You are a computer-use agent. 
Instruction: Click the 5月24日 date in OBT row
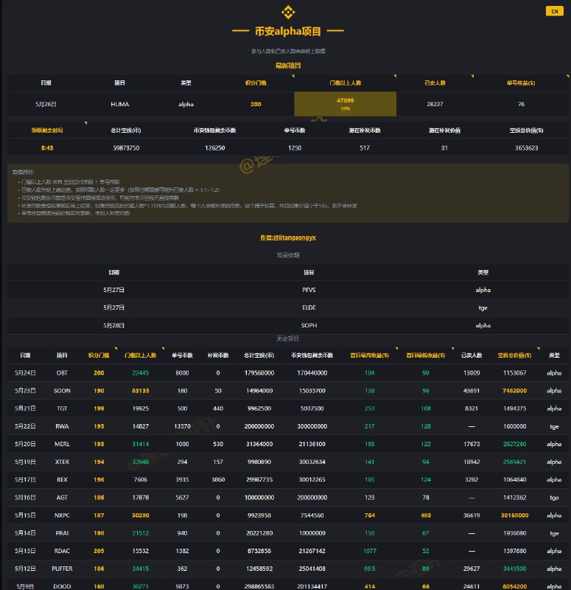pos(25,373)
